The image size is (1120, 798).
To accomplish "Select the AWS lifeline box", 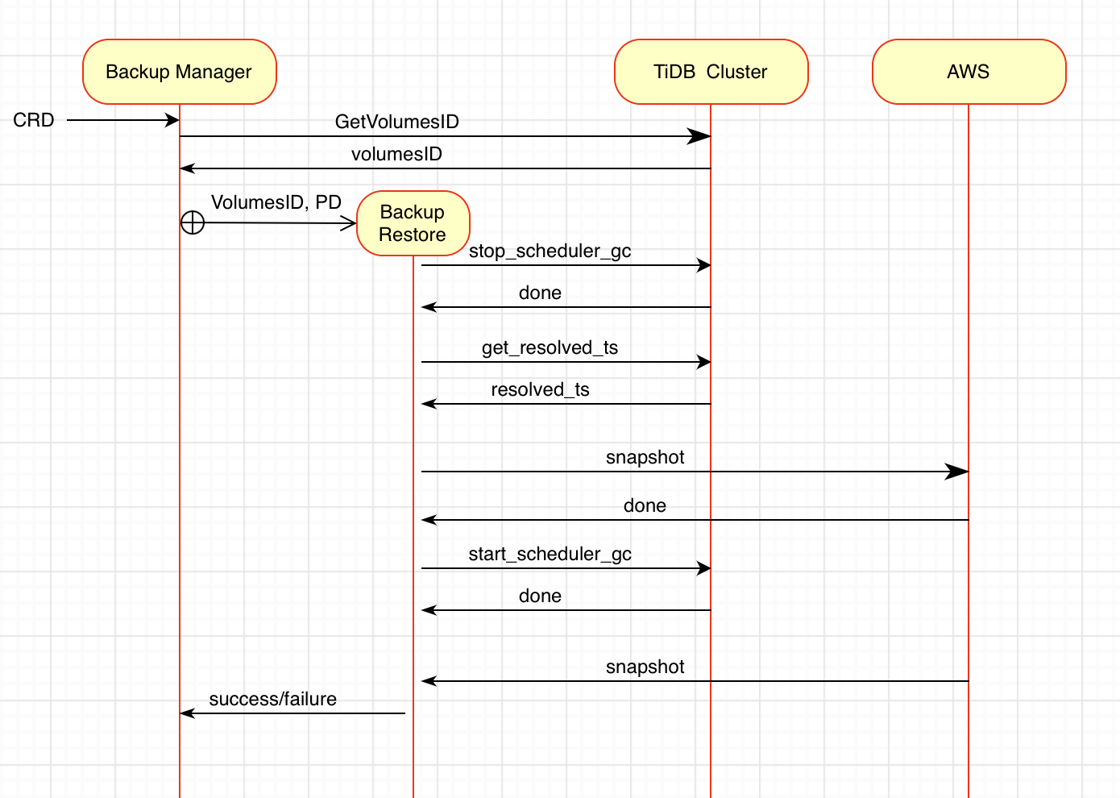I will (969, 72).
